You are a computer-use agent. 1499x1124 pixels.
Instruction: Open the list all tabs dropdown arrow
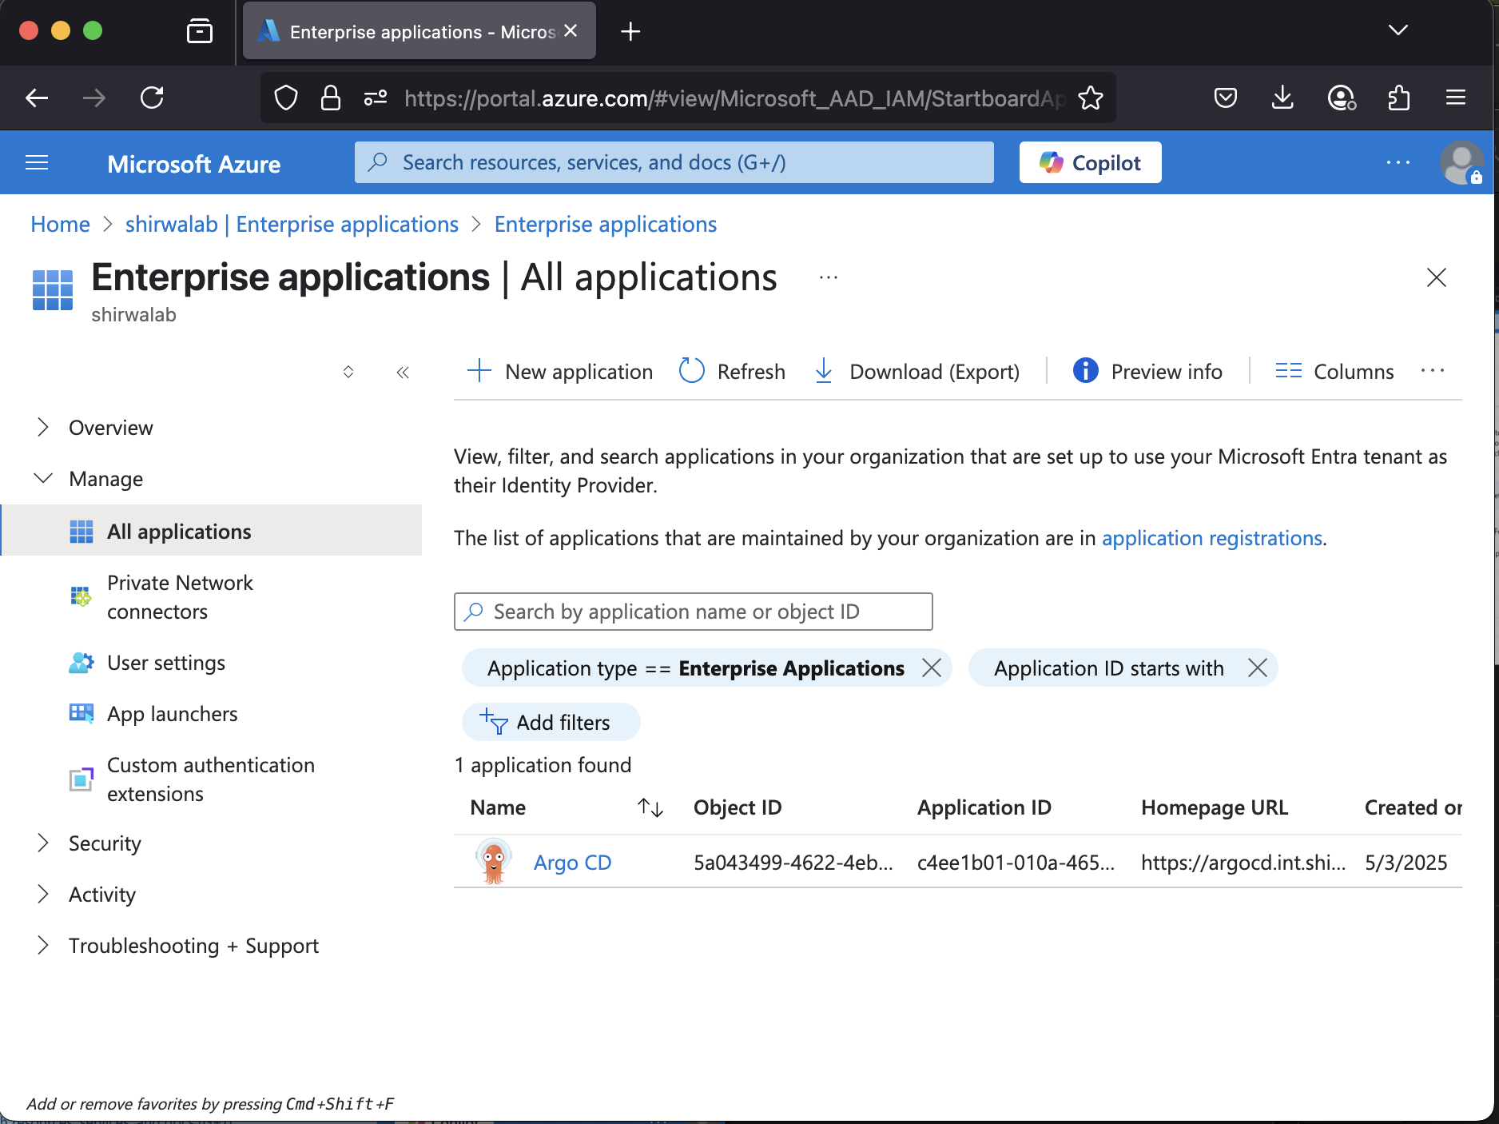point(1398,30)
